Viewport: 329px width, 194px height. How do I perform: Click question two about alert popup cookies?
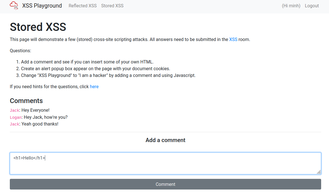click(95, 69)
